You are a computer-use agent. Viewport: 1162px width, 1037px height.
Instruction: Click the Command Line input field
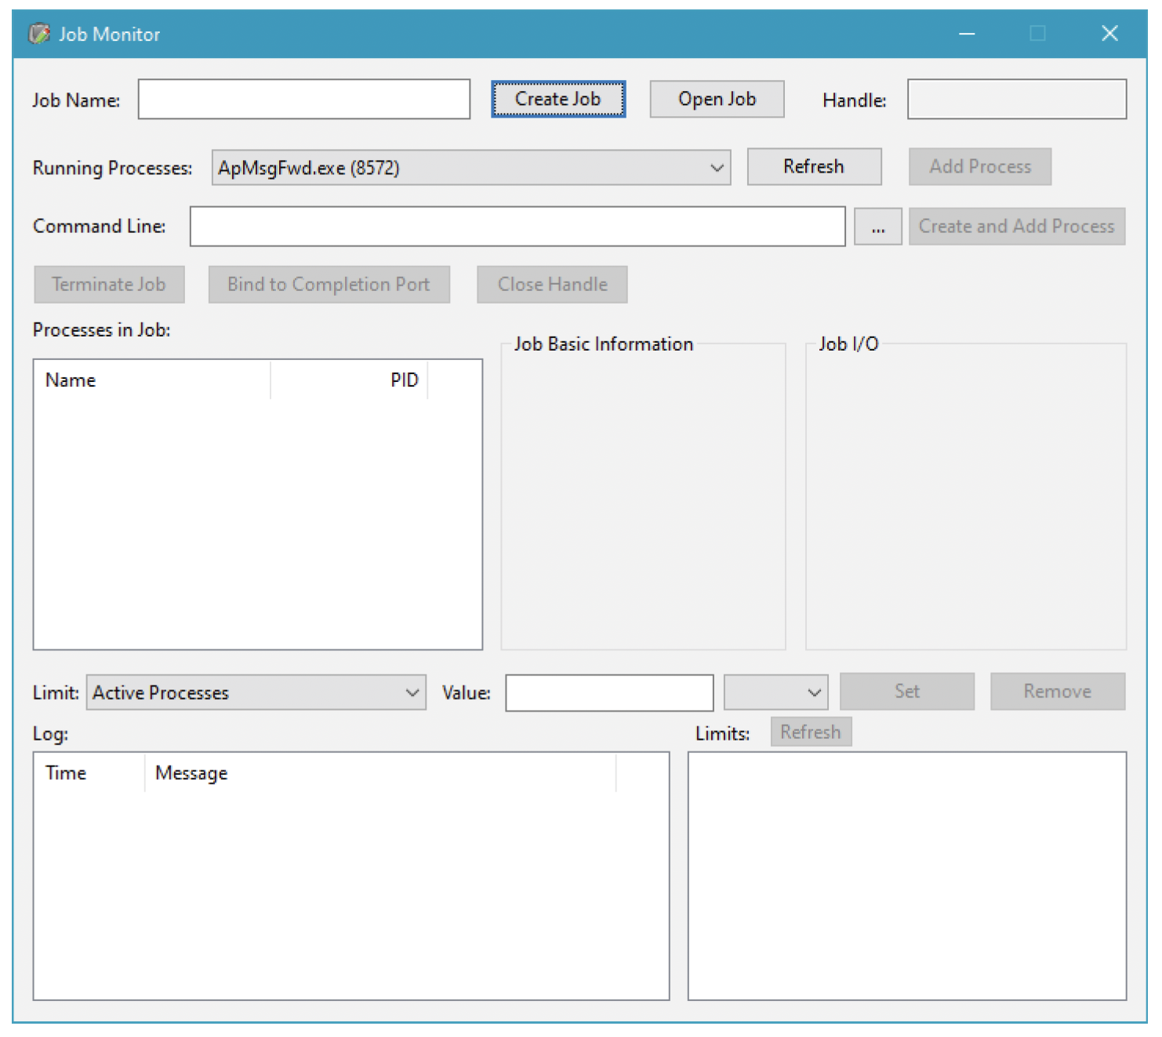coord(517,226)
